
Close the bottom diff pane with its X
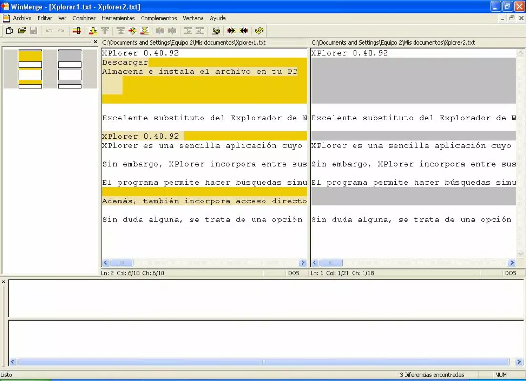pyautogui.click(x=4, y=282)
